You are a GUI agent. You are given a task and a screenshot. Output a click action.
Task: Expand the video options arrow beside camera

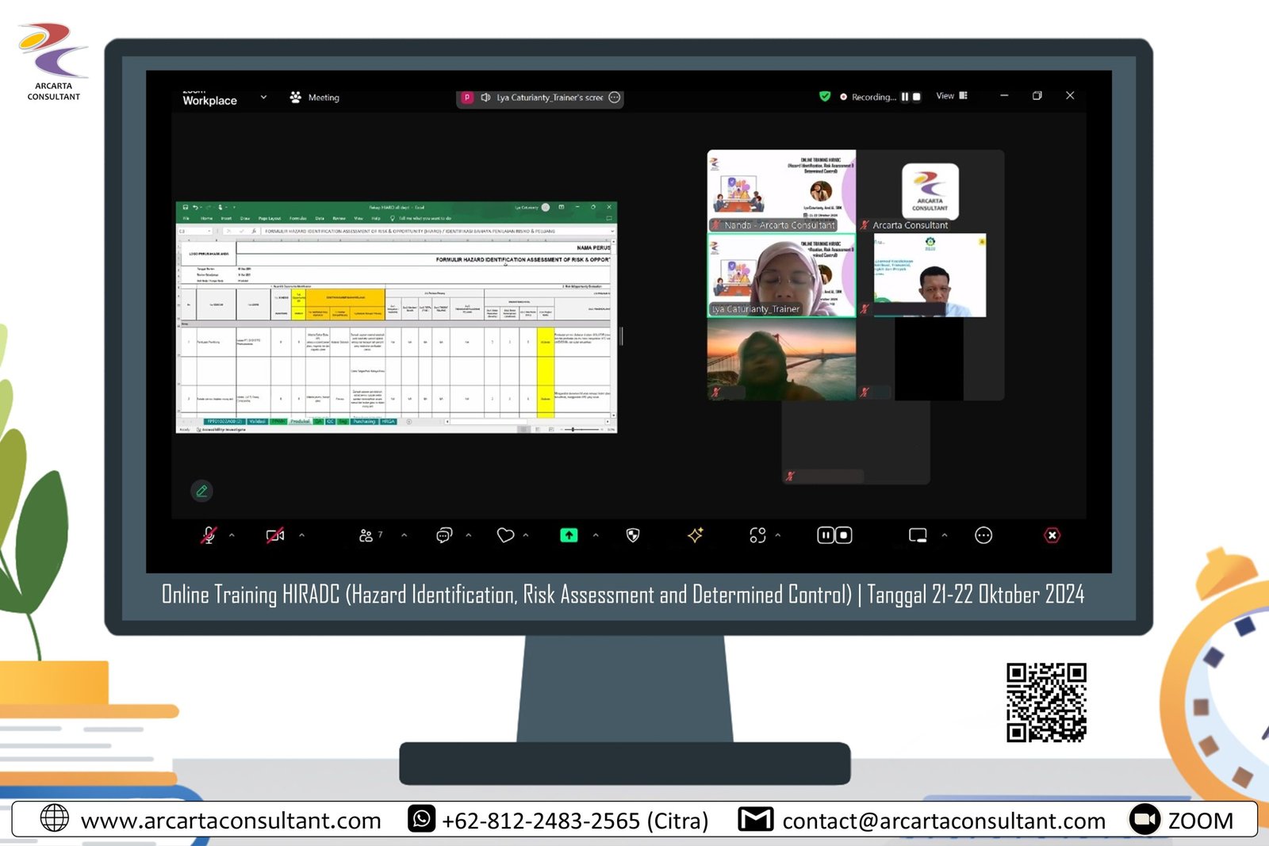(x=301, y=536)
